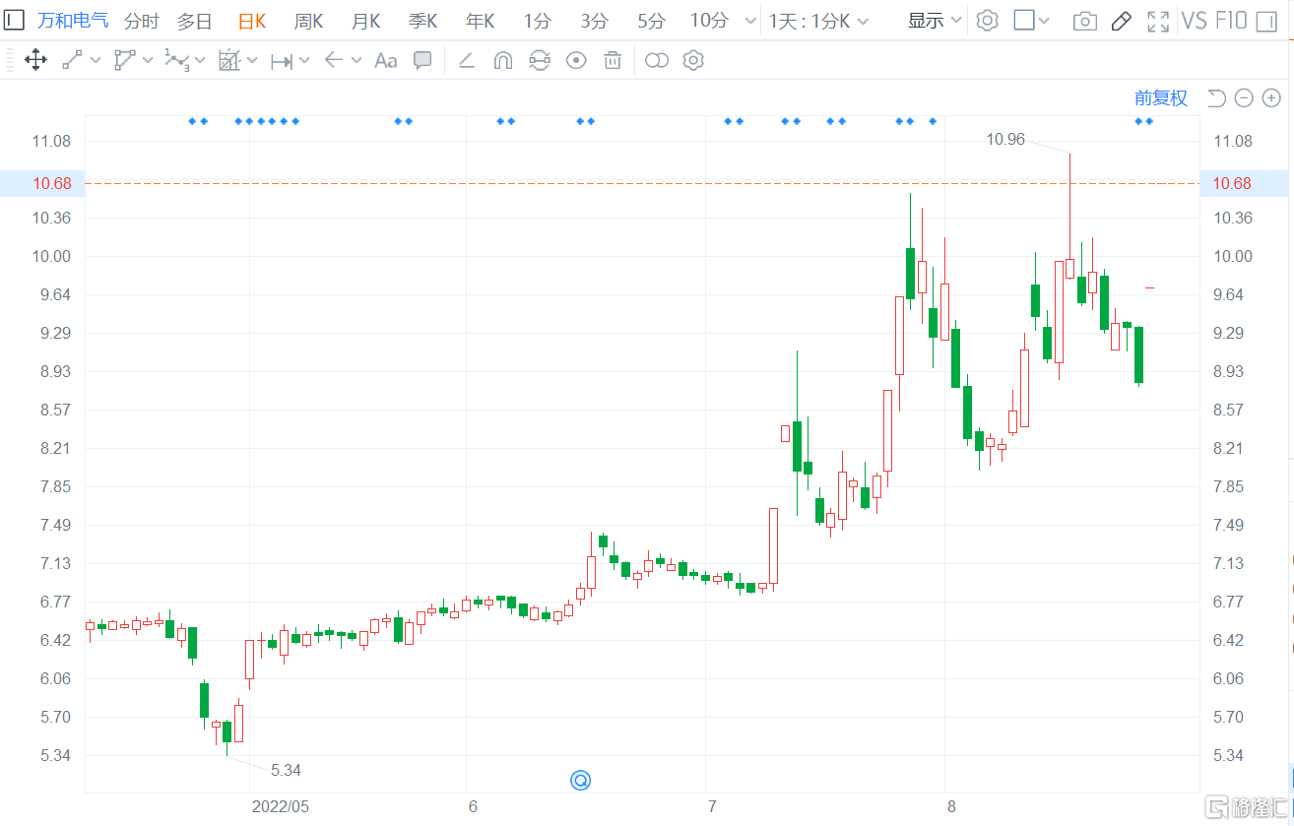Zoom out chart with minus circle
Image resolution: width=1294 pixels, height=826 pixels.
click(x=1244, y=97)
